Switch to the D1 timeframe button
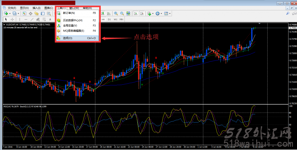Image resolution: width=297 pixels, height=150 pixels. click(x=109, y=19)
